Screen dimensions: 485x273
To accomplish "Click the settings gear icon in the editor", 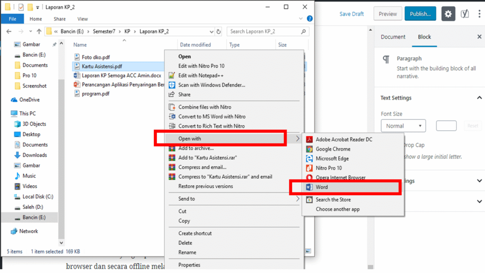I will 448,14.
